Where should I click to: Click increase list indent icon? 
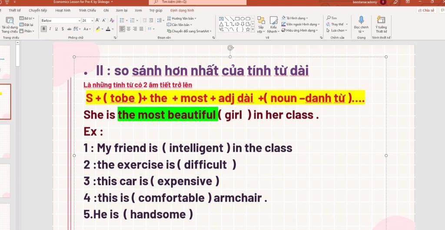click(151, 20)
